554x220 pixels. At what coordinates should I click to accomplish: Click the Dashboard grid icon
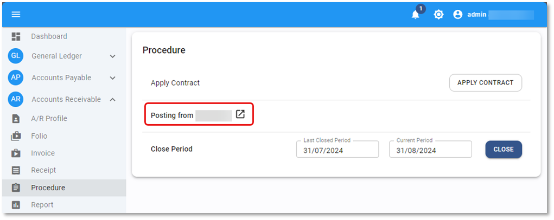[16, 36]
